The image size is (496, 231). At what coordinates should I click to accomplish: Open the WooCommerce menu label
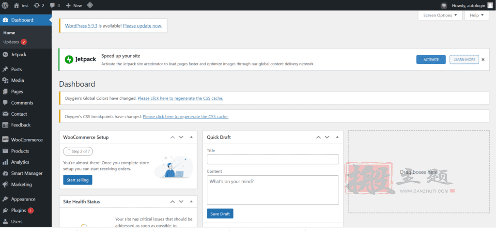tap(27, 139)
